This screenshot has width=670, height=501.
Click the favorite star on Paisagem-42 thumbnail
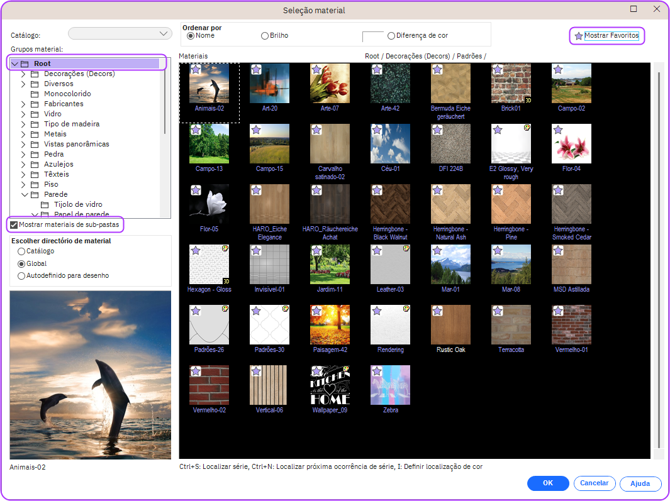[316, 311]
